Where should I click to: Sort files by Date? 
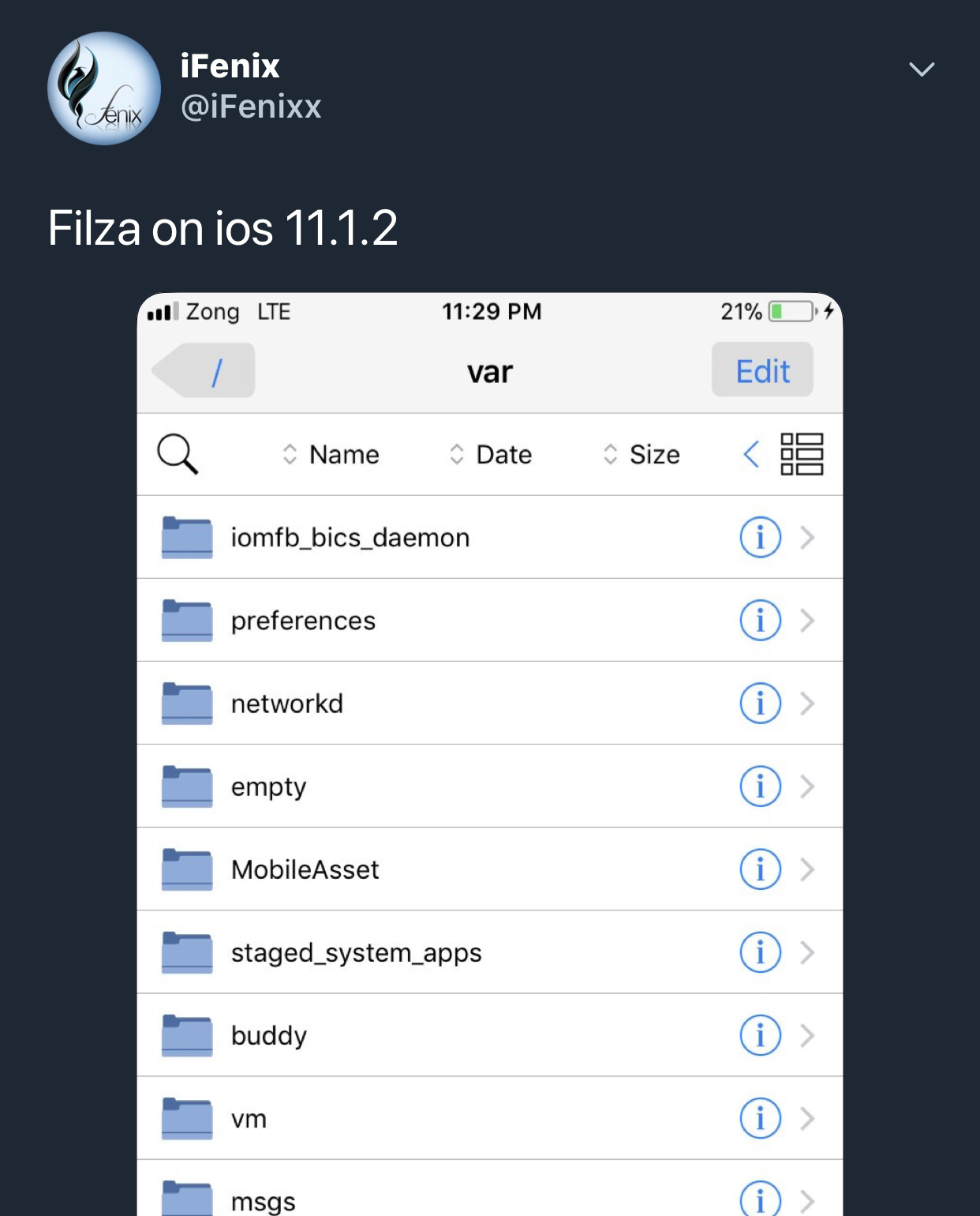[x=490, y=455]
